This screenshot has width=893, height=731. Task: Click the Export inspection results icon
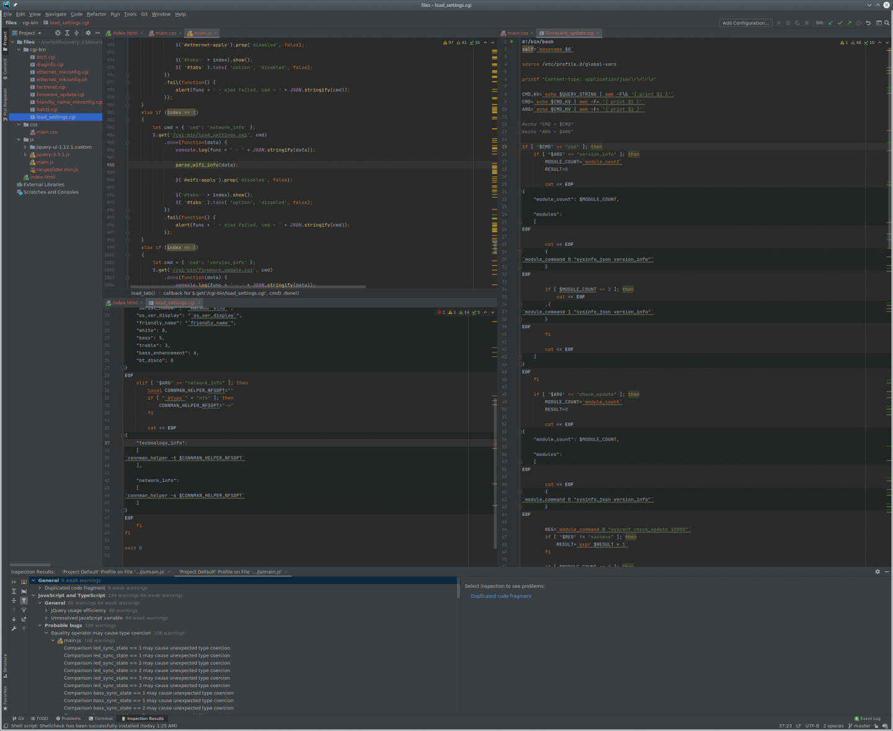[24, 619]
